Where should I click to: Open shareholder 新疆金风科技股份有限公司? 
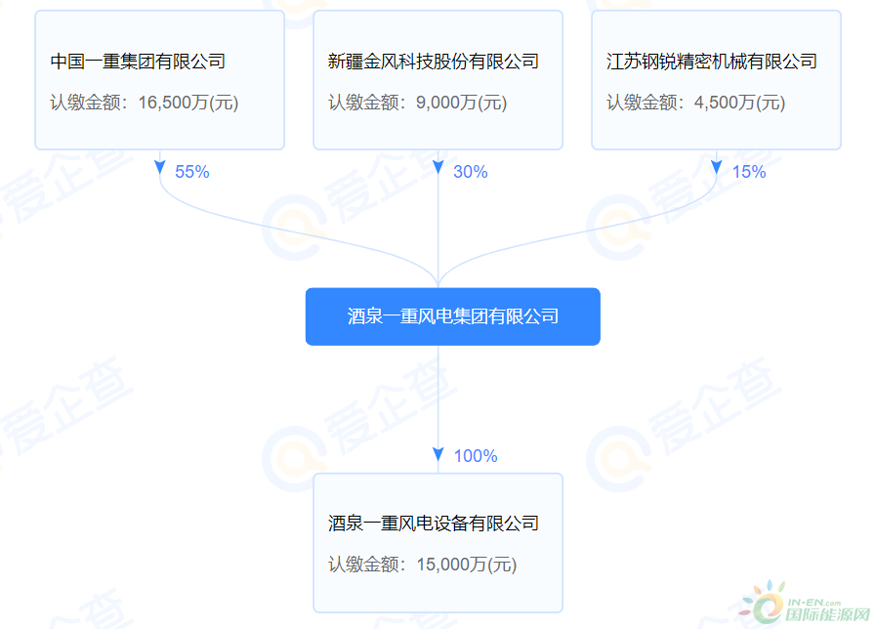tap(434, 62)
